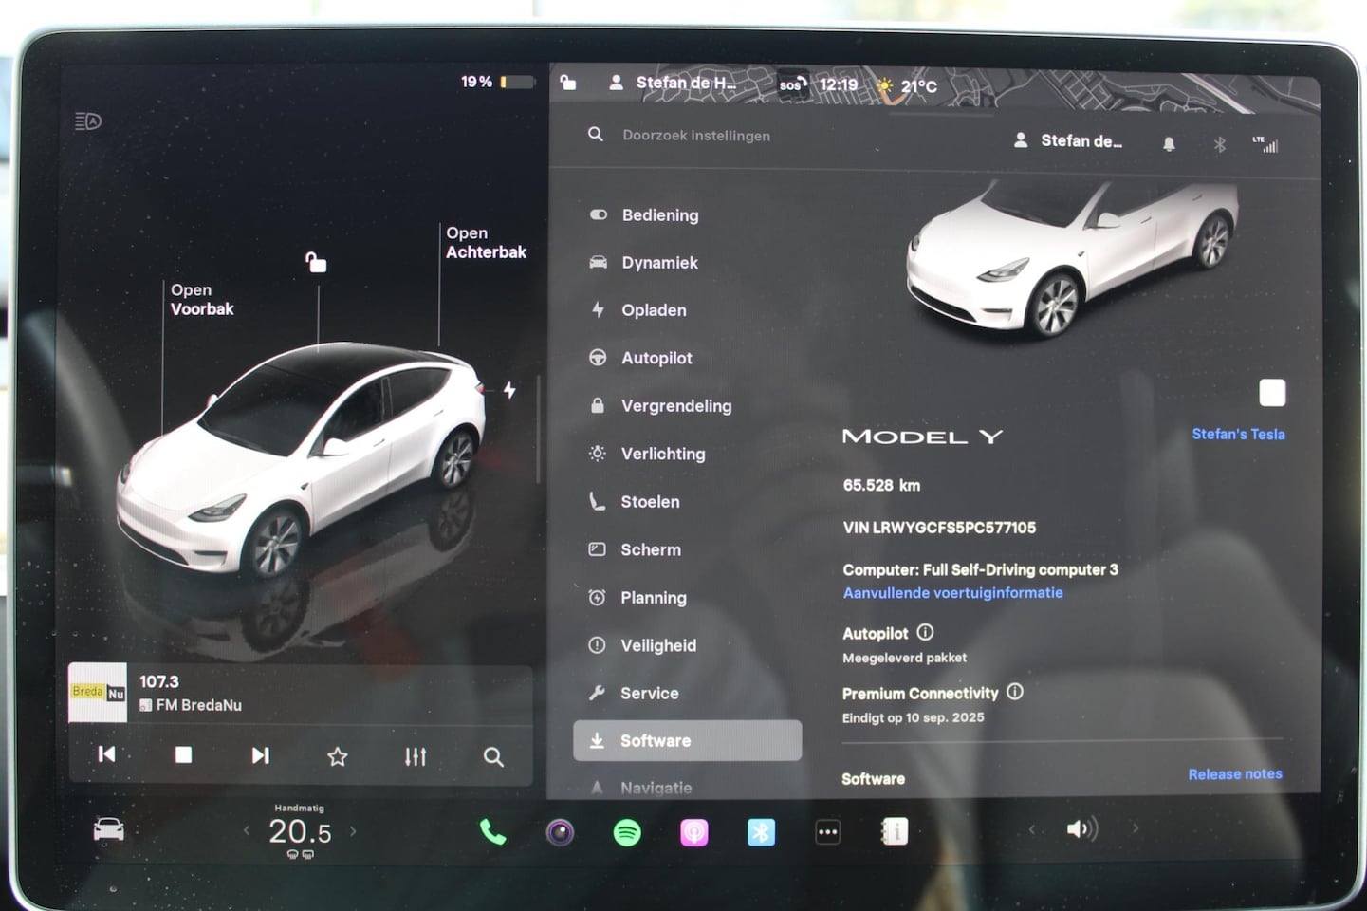The image size is (1367, 911).
Task: Open the three-dots all apps launcher
Action: click(x=827, y=832)
